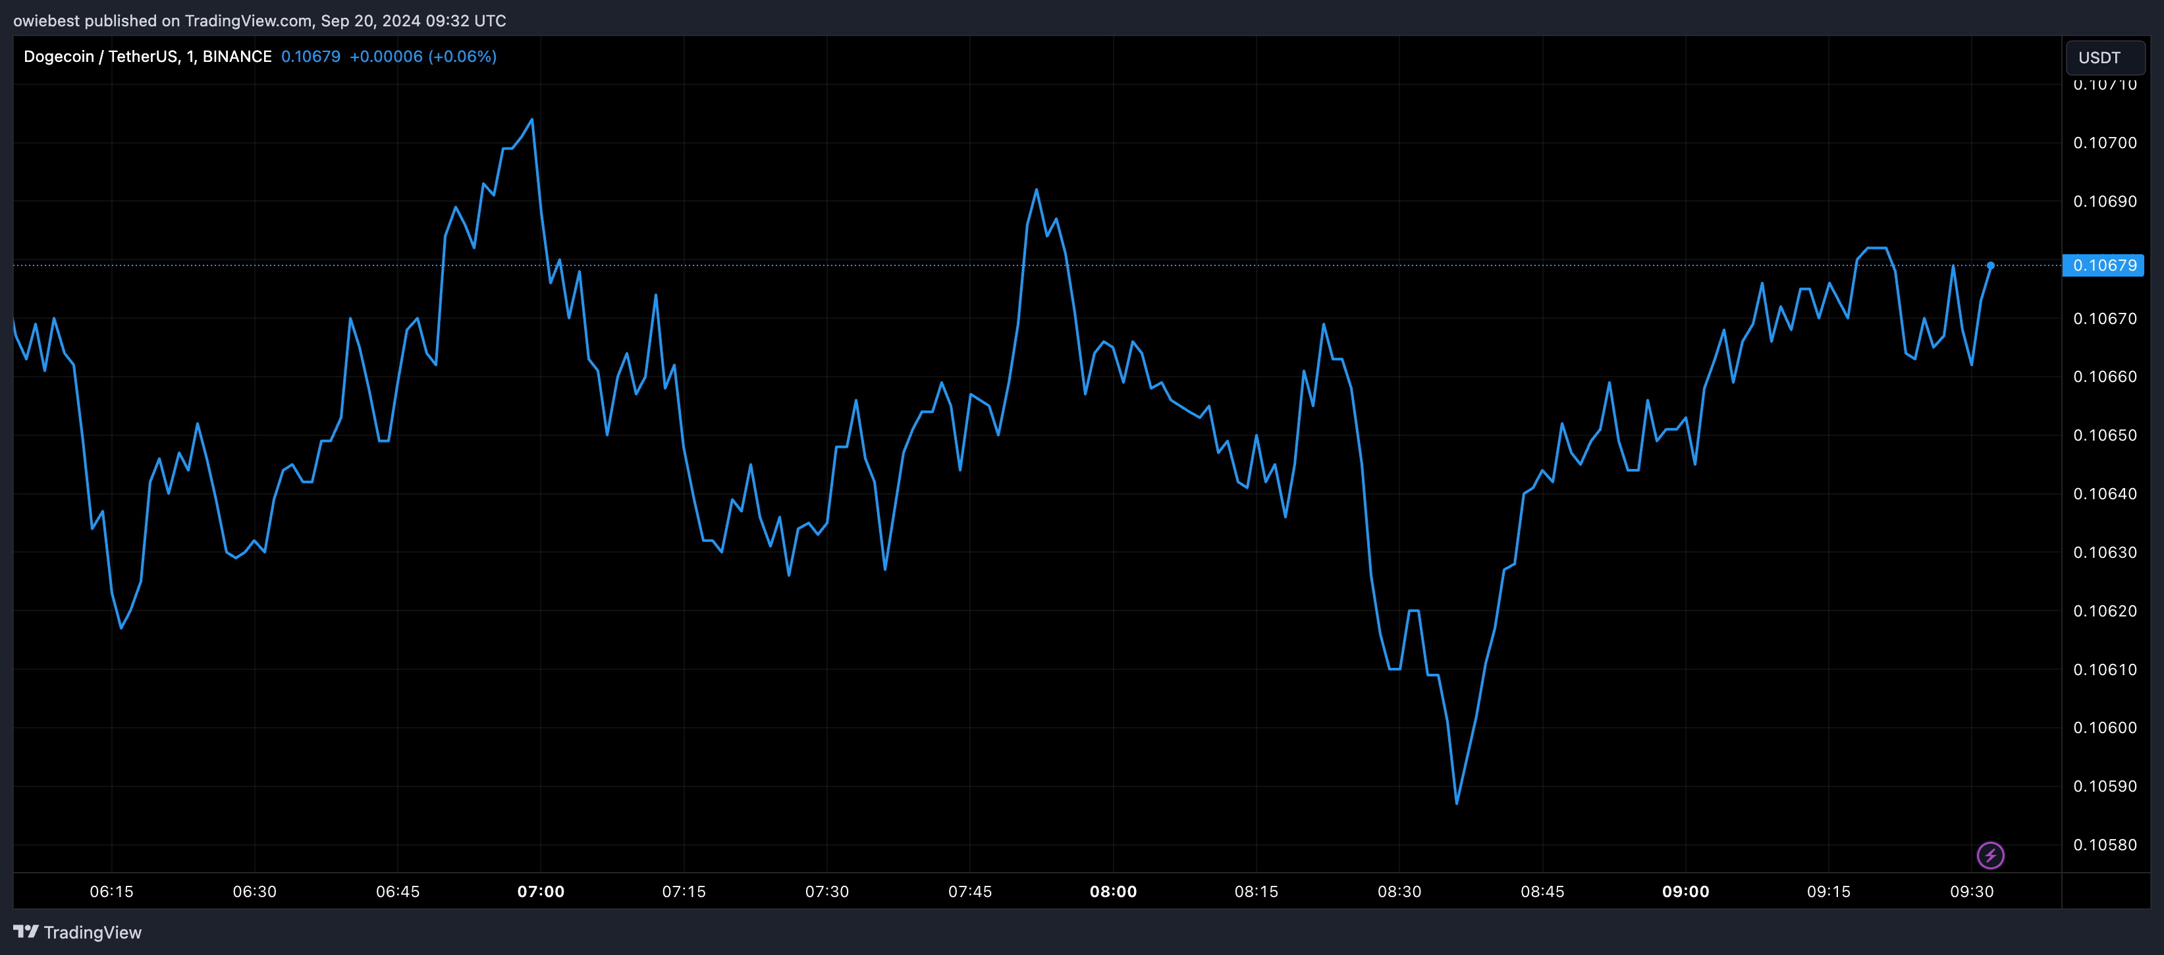Click the 0.10700 price scale label
The image size is (2164, 955).
pos(2104,143)
